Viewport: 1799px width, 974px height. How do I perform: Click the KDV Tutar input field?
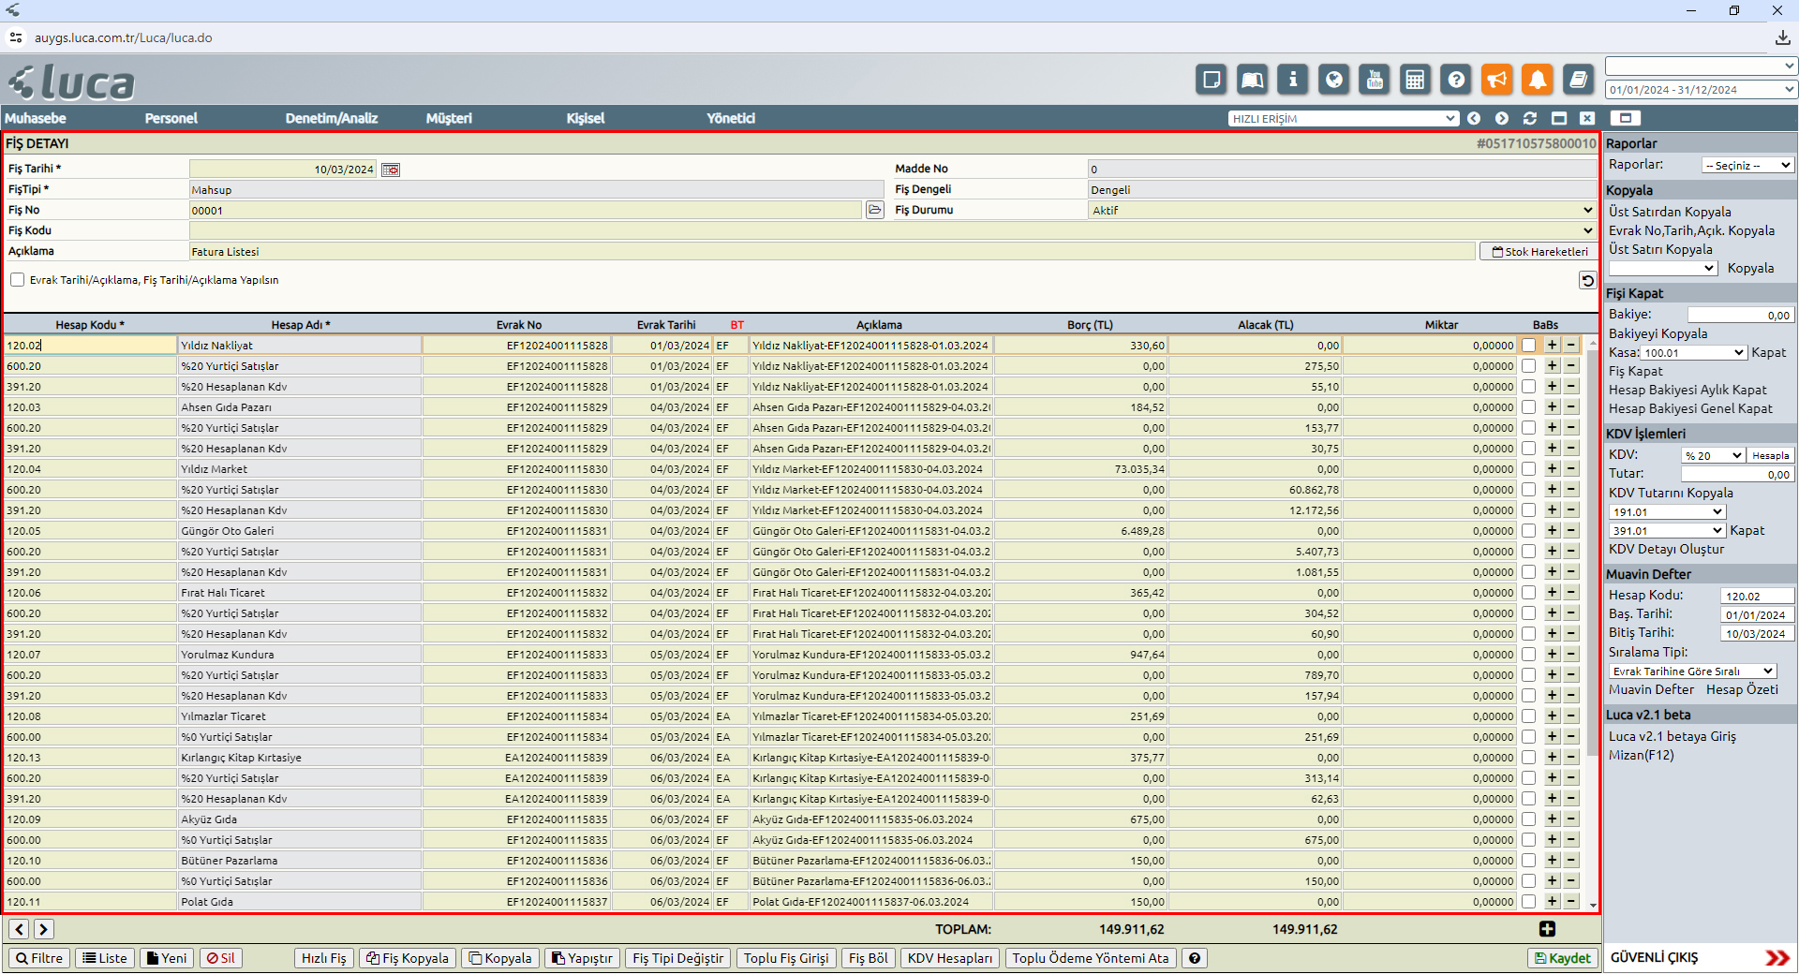(x=1737, y=475)
